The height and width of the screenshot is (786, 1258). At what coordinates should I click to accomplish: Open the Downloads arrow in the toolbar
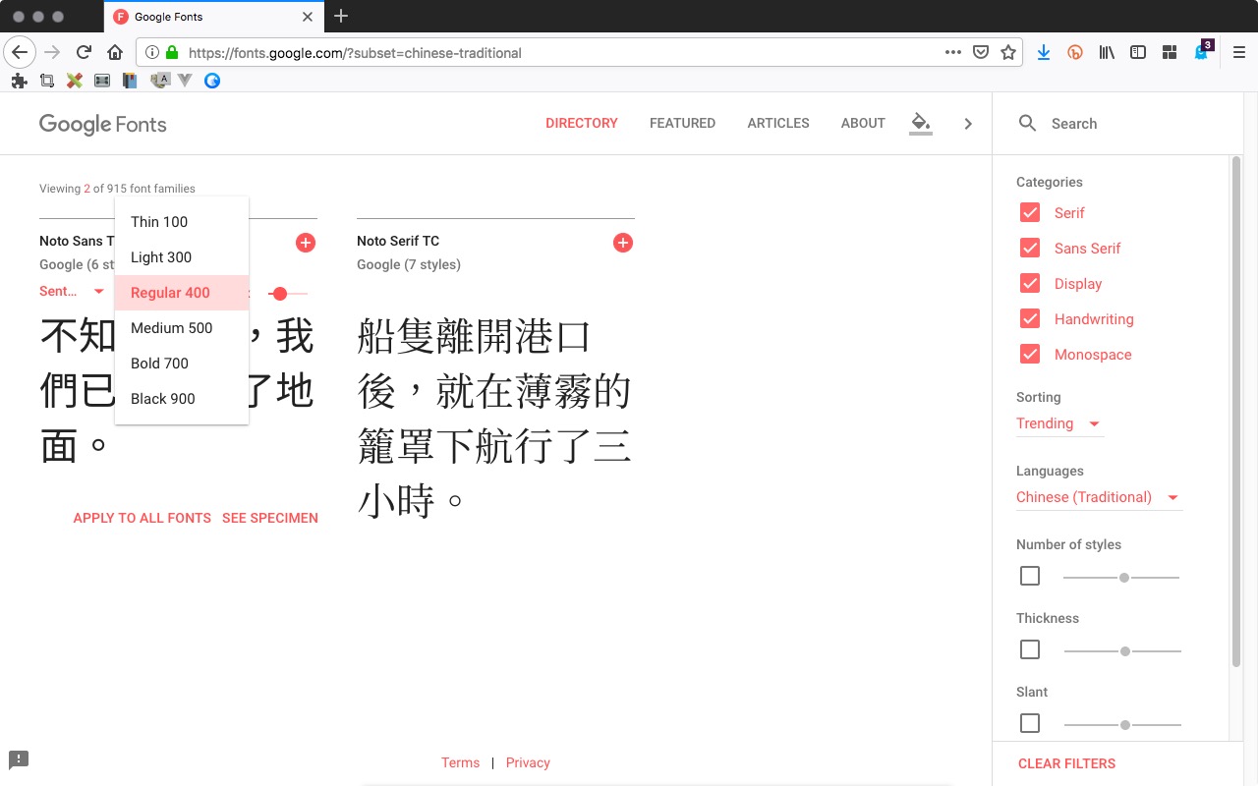coord(1044,53)
